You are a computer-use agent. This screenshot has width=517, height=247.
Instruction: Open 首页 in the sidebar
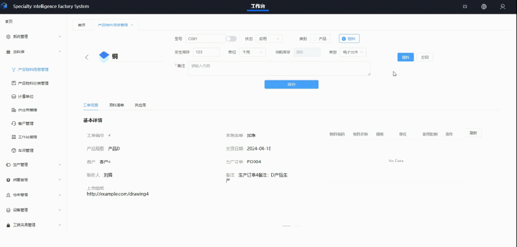click(9, 22)
